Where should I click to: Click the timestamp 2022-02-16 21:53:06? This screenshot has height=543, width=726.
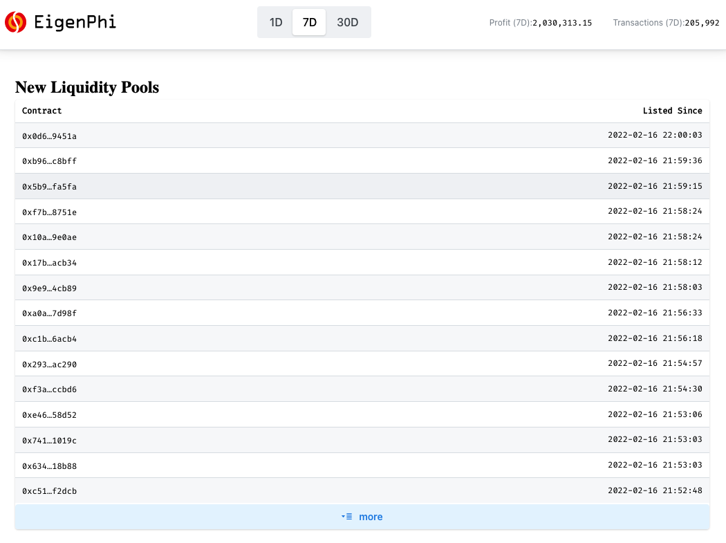click(655, 414)
